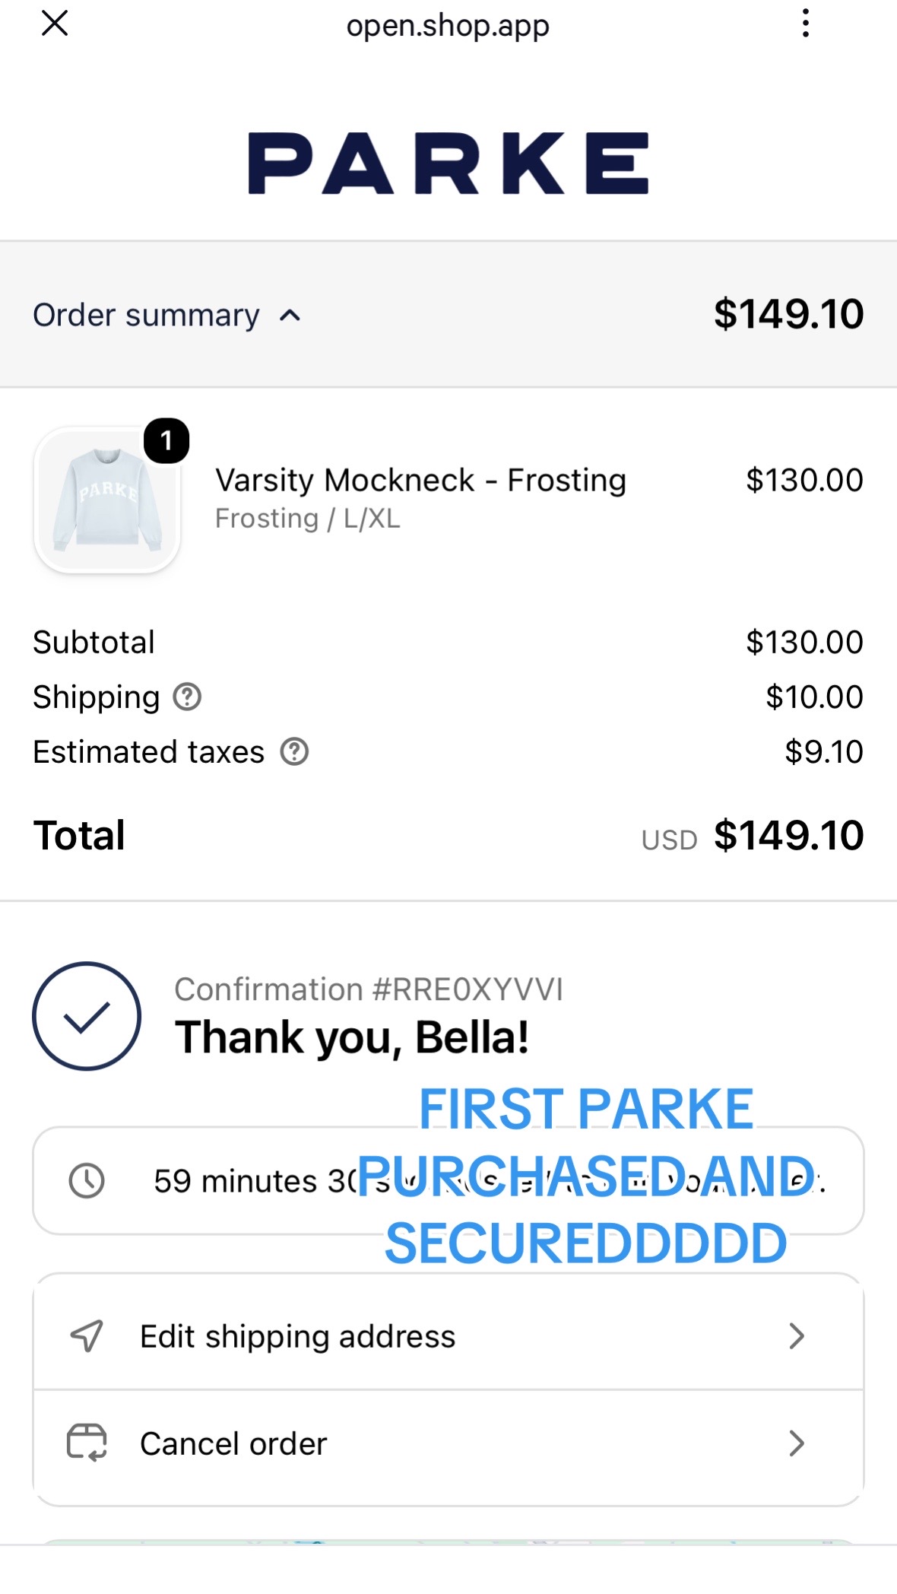Open the Edit shipping address chevron
The image size is (897, 1594).
(796, 1336)
